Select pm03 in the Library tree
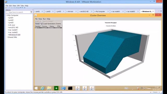167x94 pixels. pos(11,23)
